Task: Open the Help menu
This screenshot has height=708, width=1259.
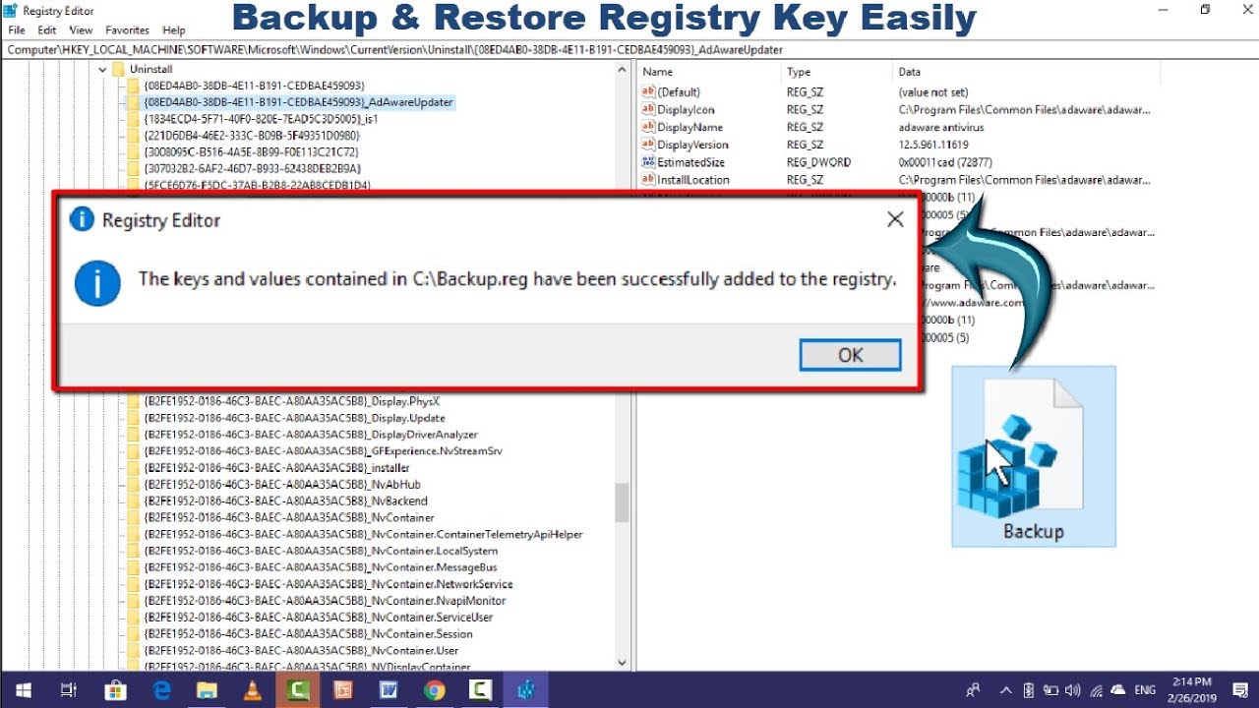Action: coord(173,30)
